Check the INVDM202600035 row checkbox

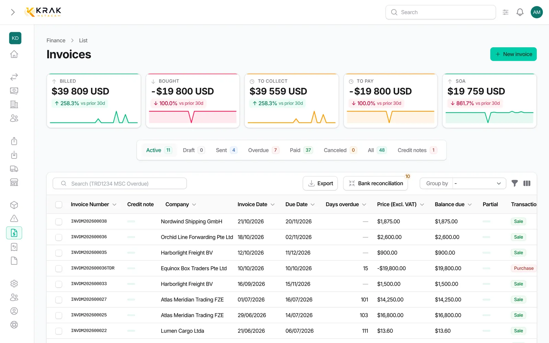pyautogui.click(x=59, y=253)
